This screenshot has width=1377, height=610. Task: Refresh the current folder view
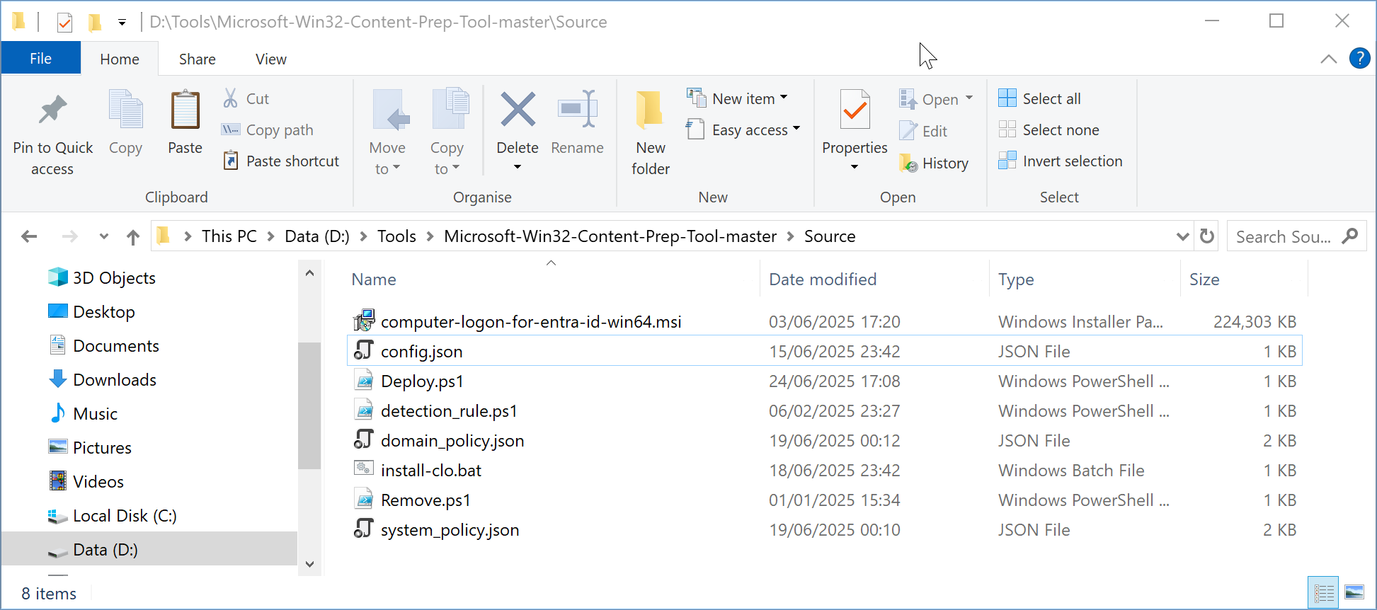[1207, 236]
